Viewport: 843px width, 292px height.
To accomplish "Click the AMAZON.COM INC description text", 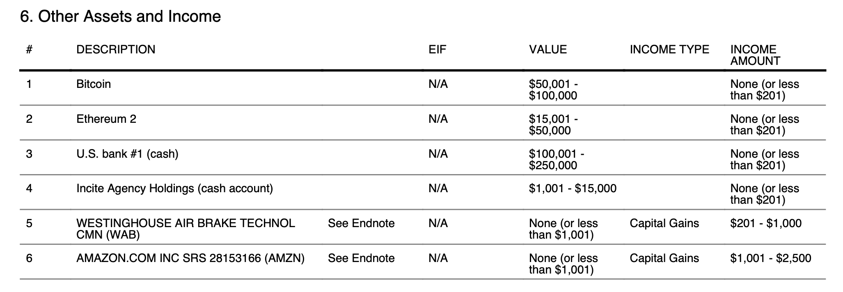I will 190,258.
